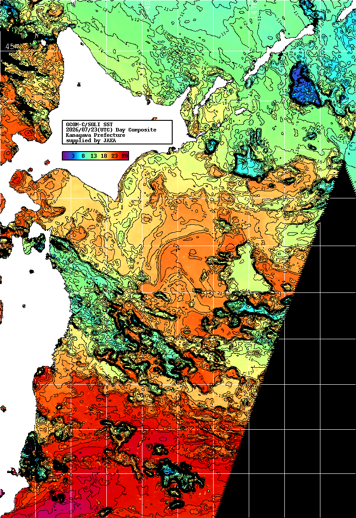The image size is (356, 518).
Task: Click the supplied by JAXA credit text
Action: (x=91, y=140)
